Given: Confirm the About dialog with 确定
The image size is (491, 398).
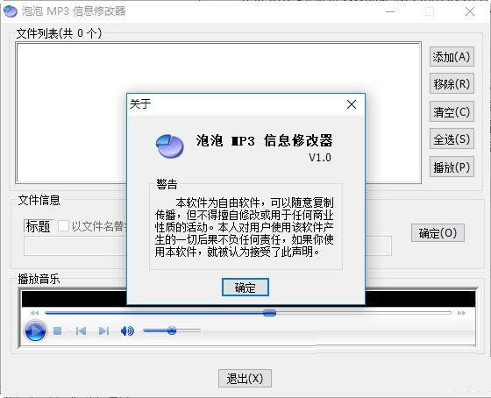Looking at the screenshot, I should click(x=245, y=288).
